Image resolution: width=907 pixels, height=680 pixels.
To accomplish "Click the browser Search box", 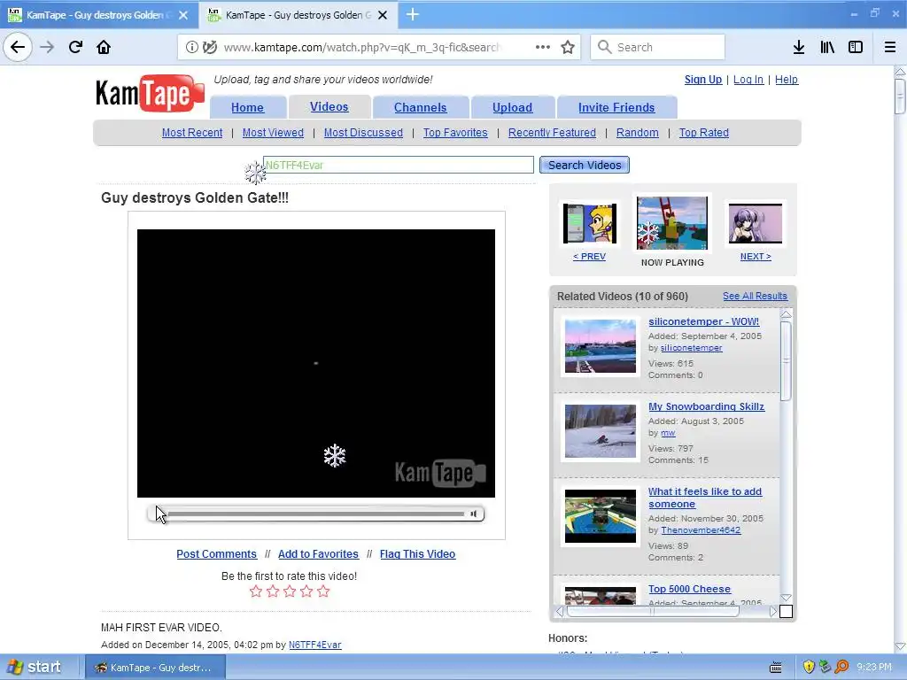I will 658,48.
